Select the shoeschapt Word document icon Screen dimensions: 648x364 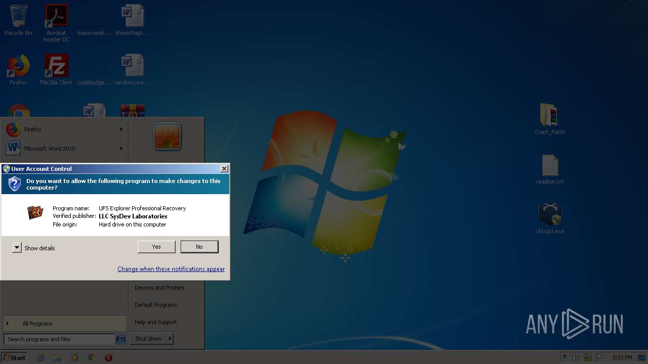tap(132, 20)
